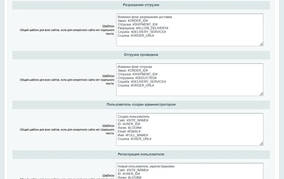Place cursor on #ALLOW_DELIVERY# line
This screenshot has height=179, width=284.
coord(143,28)
